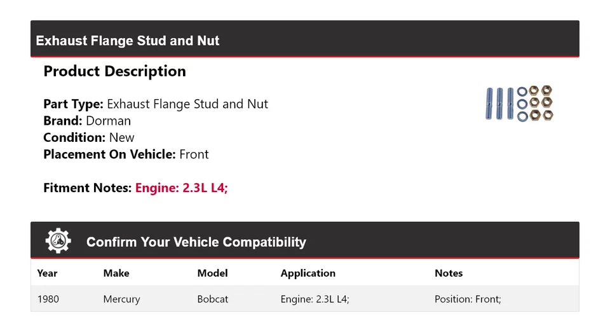This screenshot has width=610, height=332.
Task: Click the Year column header
Action: (48, 273)
